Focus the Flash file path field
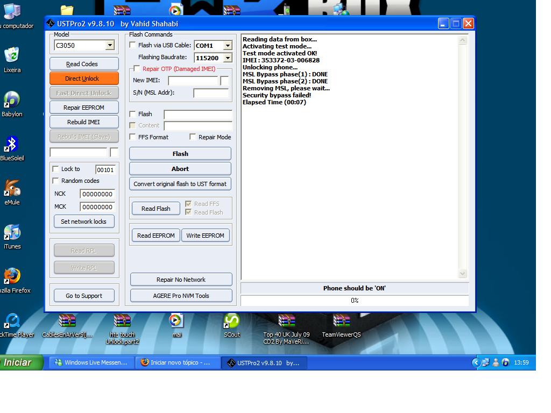This screenshot has width=551, height=413. (x=198, y=115)
